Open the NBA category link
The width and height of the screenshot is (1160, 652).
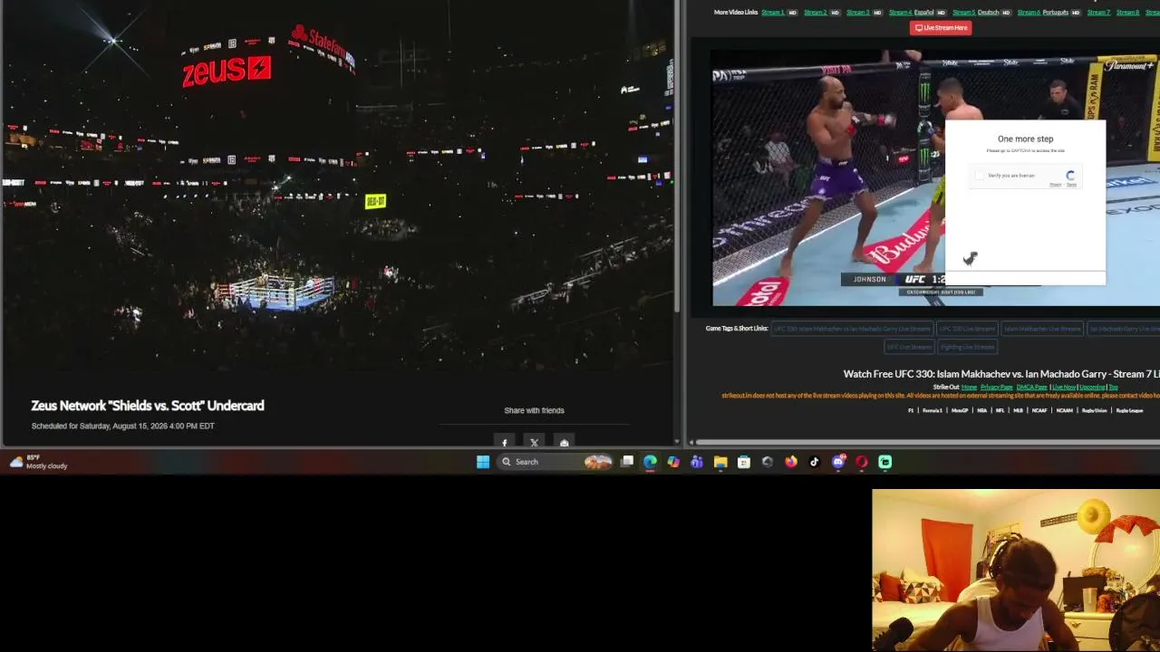pos(981,411)
